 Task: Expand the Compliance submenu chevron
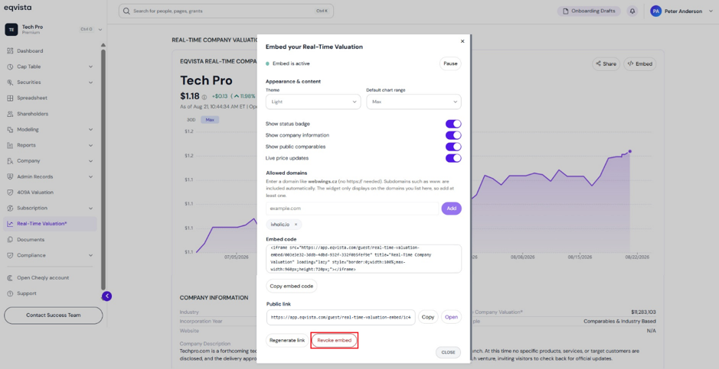click(90, 255)
